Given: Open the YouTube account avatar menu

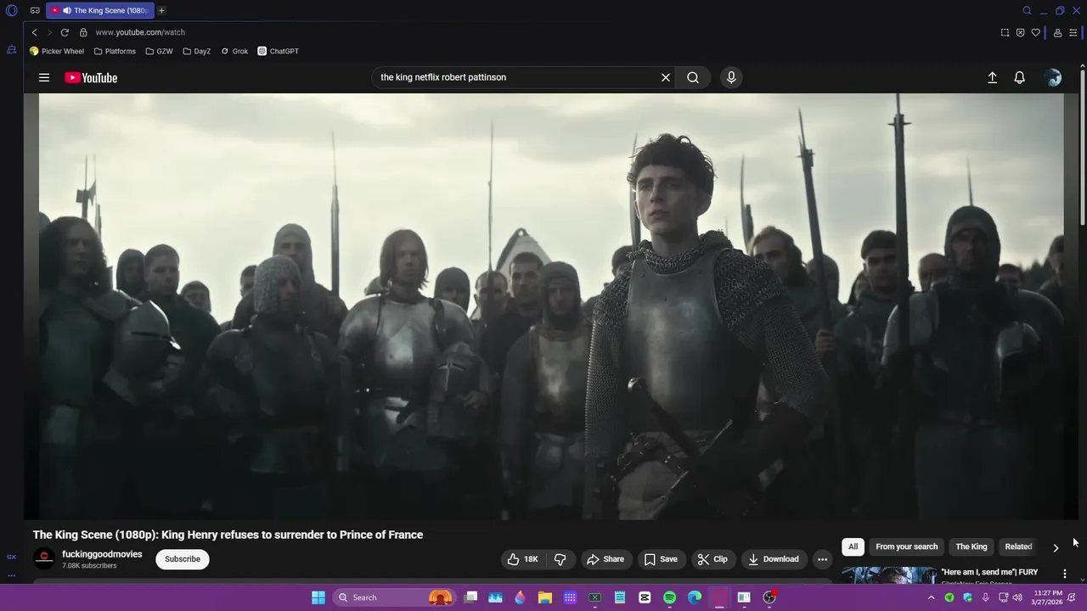Looking at the screenshot, I should coord(1053,77).
